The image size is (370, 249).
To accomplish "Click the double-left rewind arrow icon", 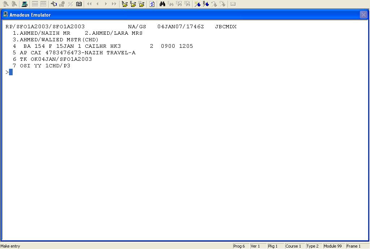I will pyautogui.click(x=89, y=4).
